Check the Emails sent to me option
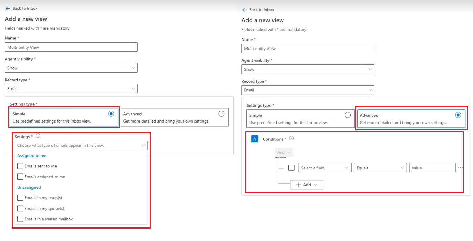This screenshot has width=473, height=241. (20, 166)
